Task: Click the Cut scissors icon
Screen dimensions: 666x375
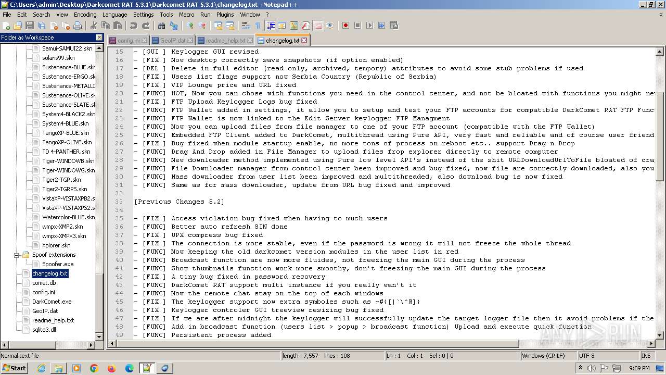Action: tap(94, 26)
